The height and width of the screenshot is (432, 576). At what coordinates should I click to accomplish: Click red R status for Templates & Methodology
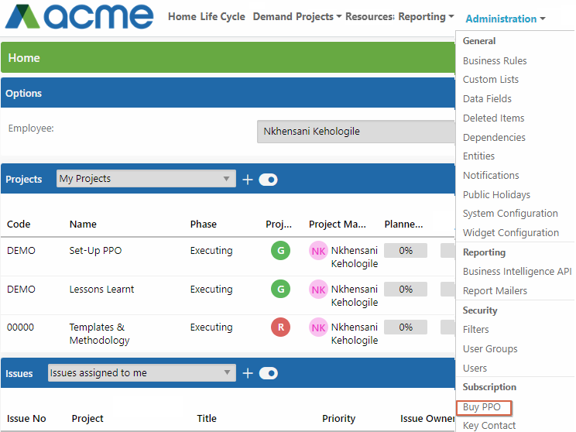[281, 327]
